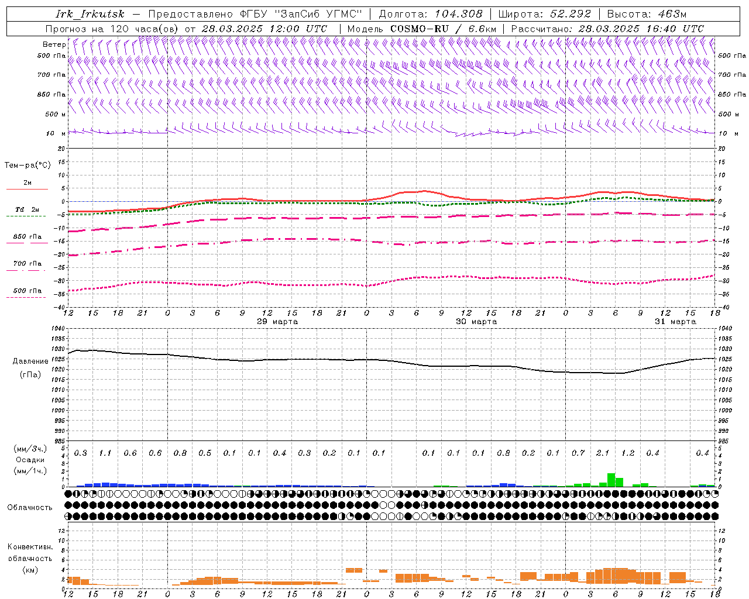Click the red 2м temperature legend line
Screen dimensions: 749x599
pos(27,189)
